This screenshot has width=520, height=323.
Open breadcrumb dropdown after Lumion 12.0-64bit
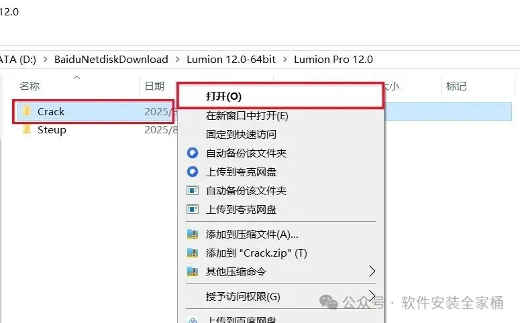285,60
